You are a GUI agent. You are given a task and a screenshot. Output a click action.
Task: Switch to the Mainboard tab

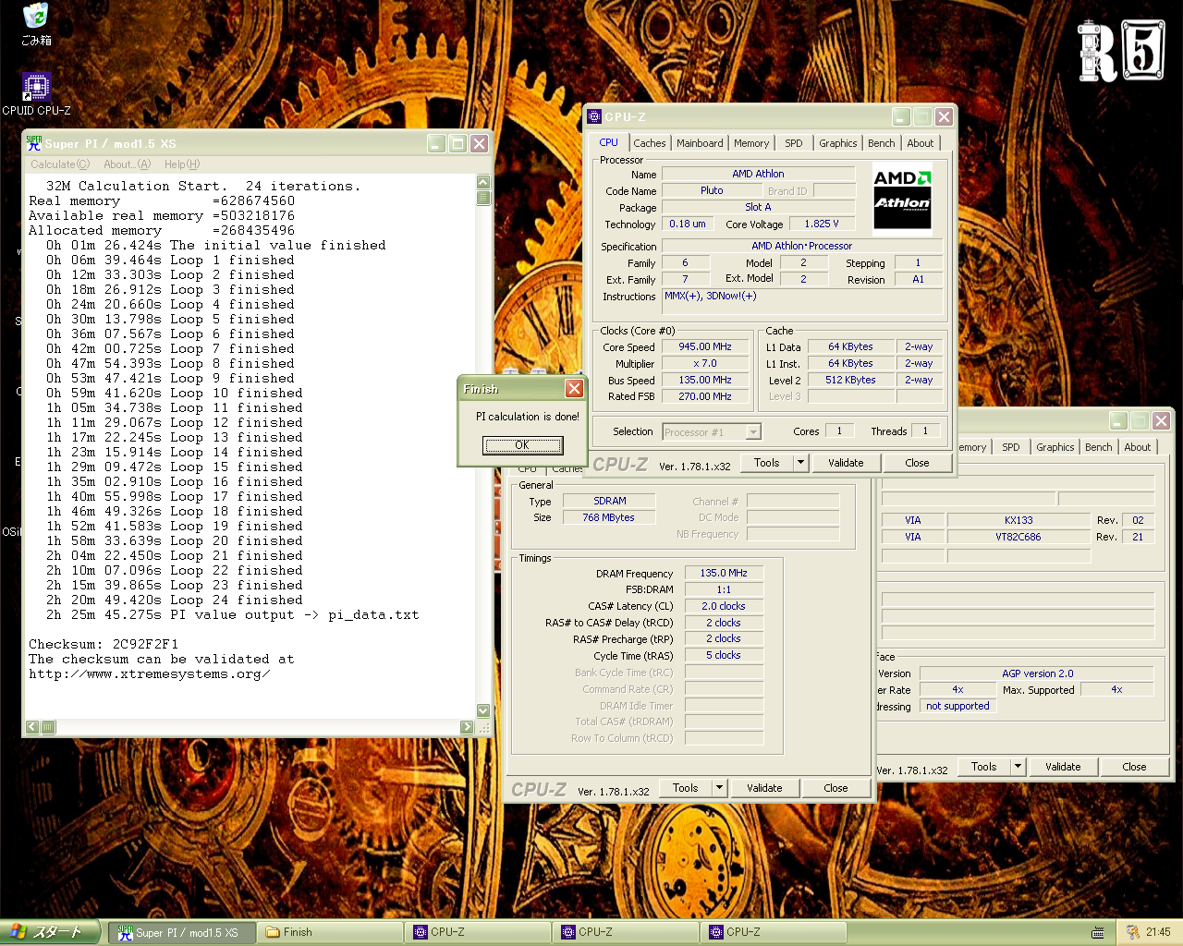(x=700, y=143)
